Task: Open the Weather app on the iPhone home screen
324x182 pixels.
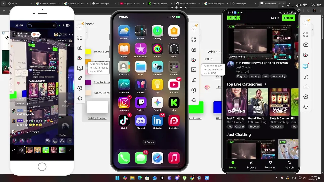Action: tap(124, 31)
